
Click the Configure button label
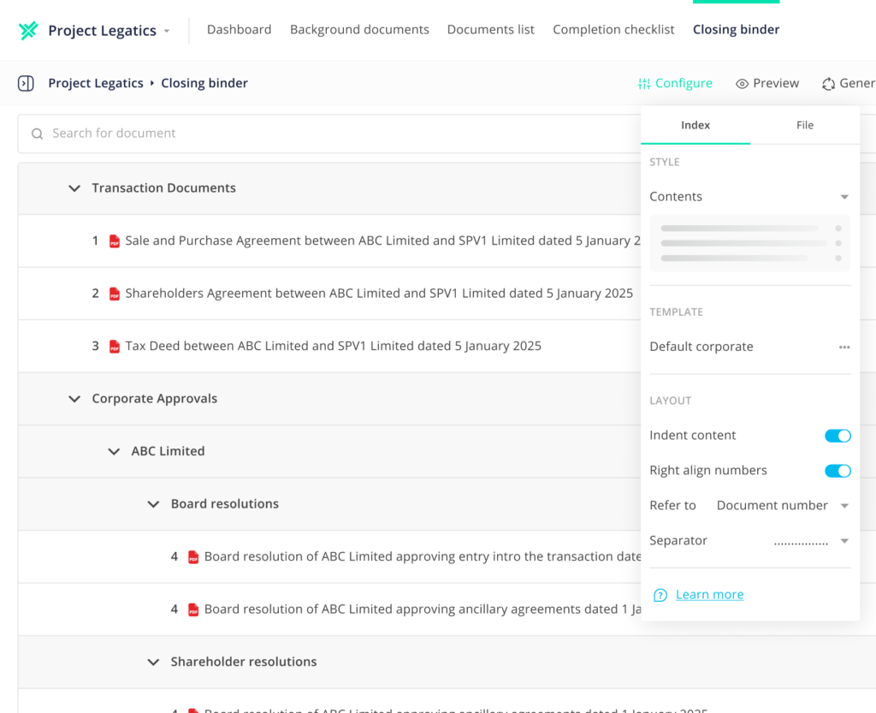pyautogui.click(x=684, y=83)
